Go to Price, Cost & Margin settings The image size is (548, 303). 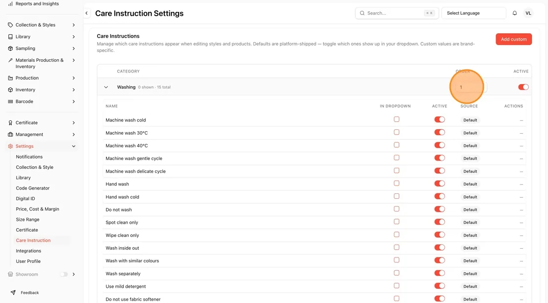37,209
